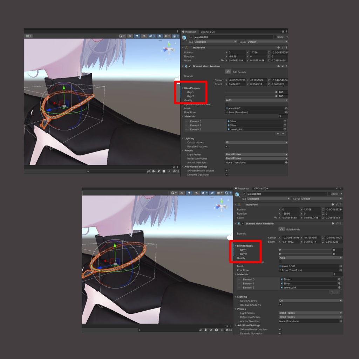Toggle lighting in bottom window's Scene toolbar
Screen dimensions: 359x359
click(x=189, y=193)
